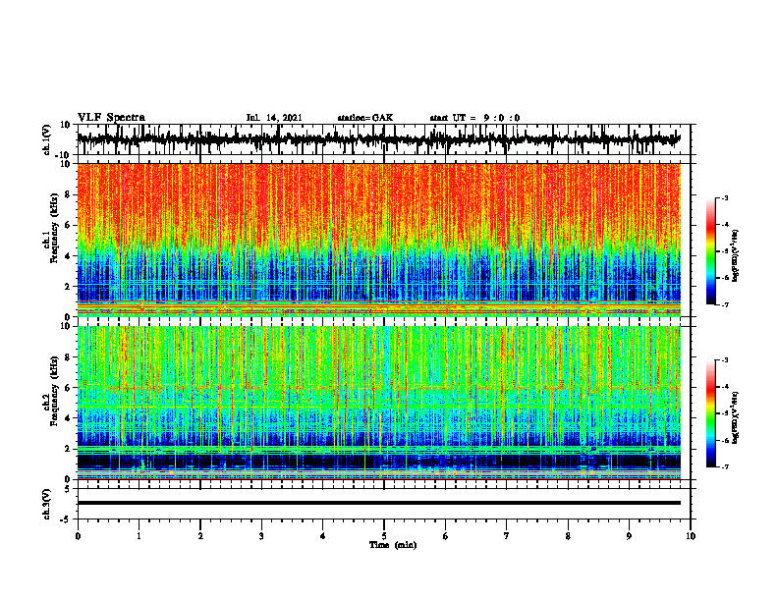Viewport: 778px width, 601px height.
Task: Click the ch.1 "Frequency (kHz)" axis label
Action: 54,228
